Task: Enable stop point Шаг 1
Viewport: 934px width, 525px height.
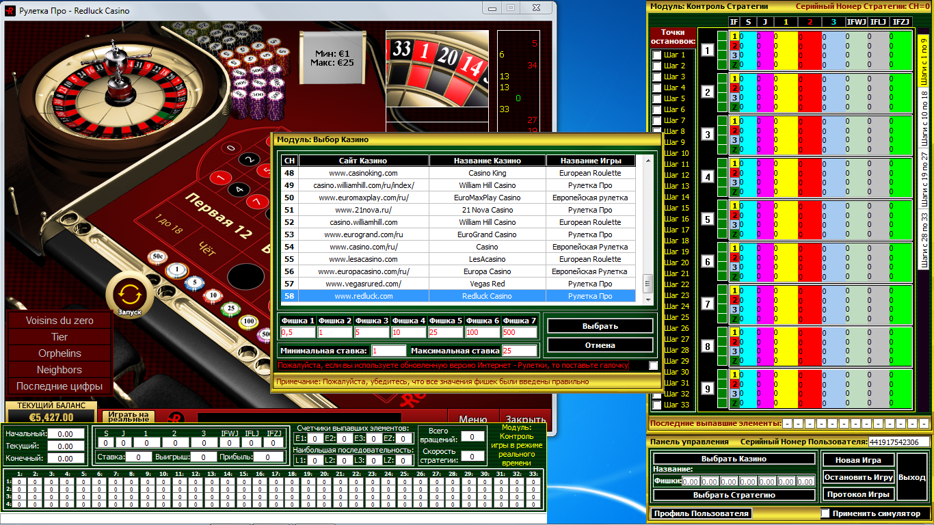Action: (x=657, y=55)
